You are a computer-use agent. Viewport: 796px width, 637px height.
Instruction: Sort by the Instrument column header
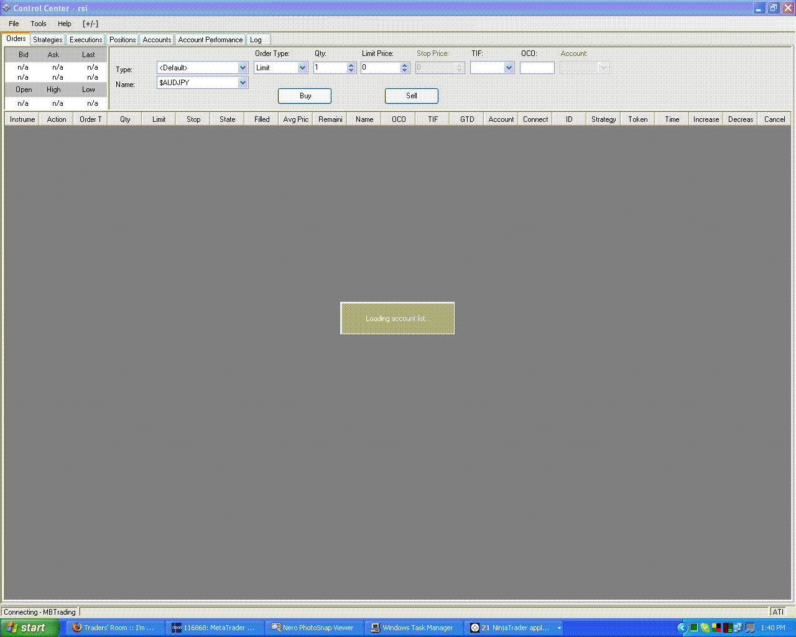tap(22, 119)
